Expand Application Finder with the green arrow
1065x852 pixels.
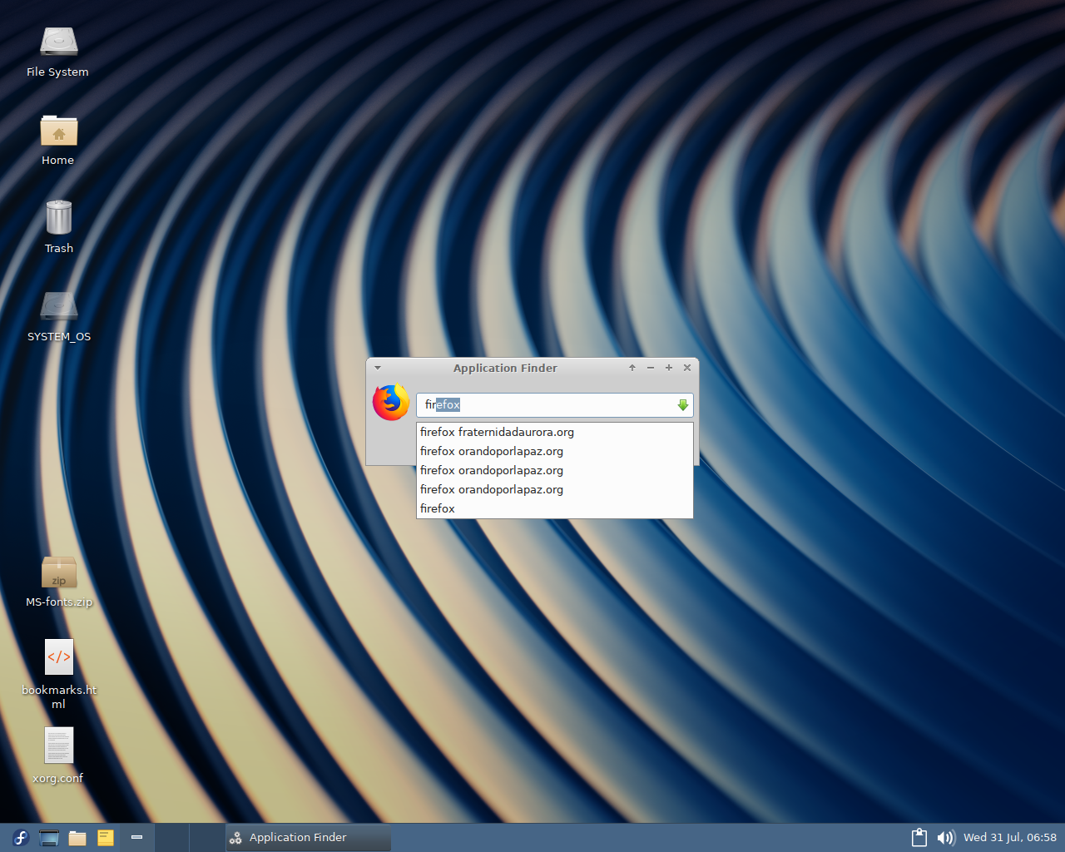pos(682,405)
